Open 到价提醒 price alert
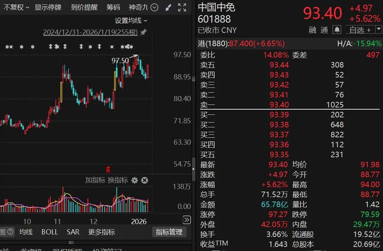Screen dimensions: 383x251 point(84,7)
